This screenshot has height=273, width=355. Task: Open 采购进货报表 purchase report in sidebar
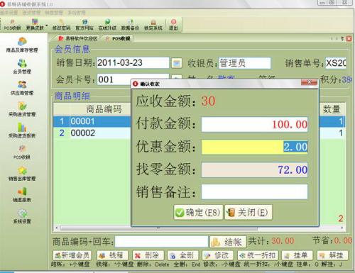click(22, 130)
